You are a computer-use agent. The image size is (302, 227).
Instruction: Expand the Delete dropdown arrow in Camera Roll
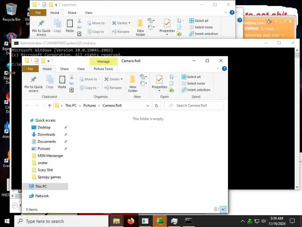point(122,79)
